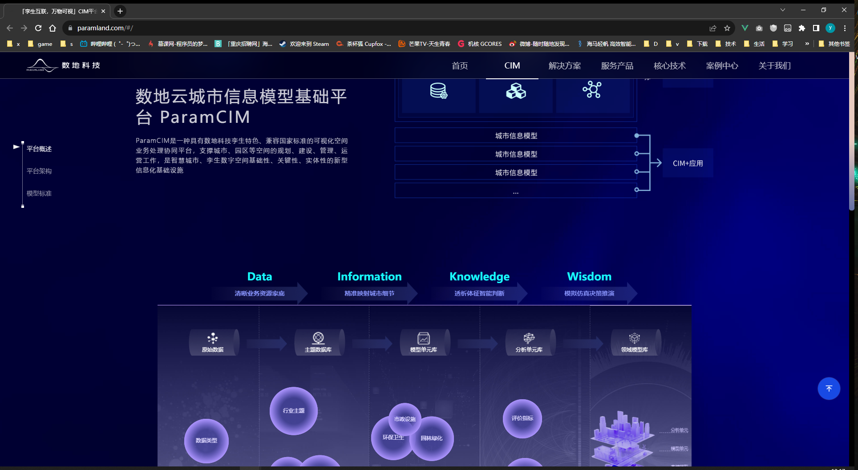Click the ellipsis row below models
The width and height of the screenshot is (858, 470).
click(x=516, y=190)
